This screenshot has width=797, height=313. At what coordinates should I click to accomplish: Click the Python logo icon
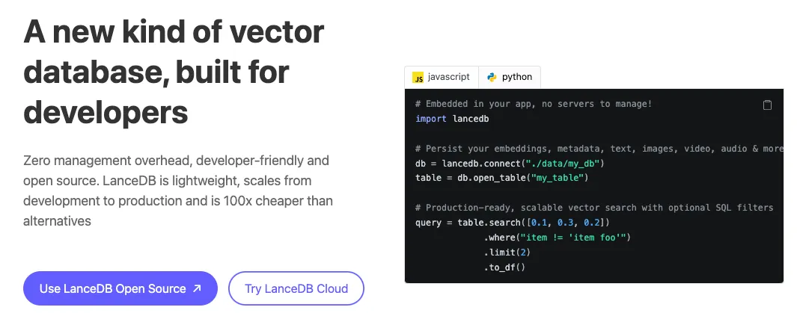coord(492,77)
